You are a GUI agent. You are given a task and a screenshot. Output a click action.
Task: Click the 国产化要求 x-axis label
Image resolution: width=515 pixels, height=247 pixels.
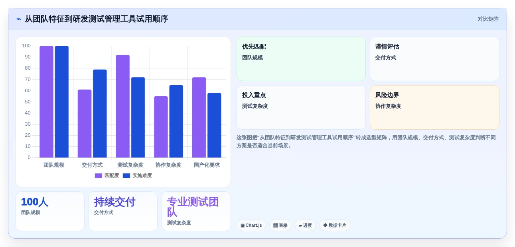pyautogui.click(x=207, y=165)
